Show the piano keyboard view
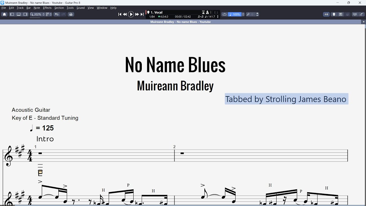 pyautogui.click(x=341, y=14)
